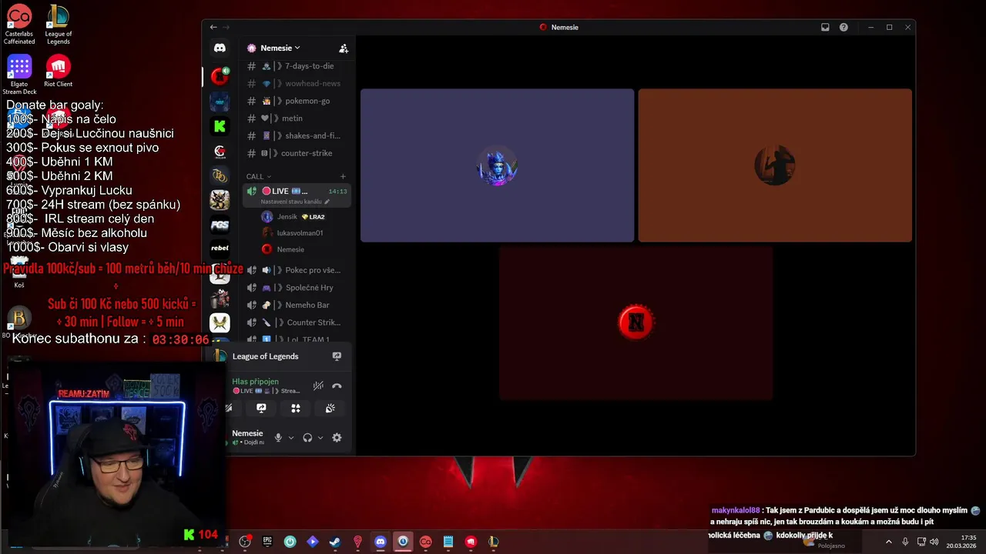
Task: Open Discord user settings gear
Action: pyautogui.click(x=337, y=437)
